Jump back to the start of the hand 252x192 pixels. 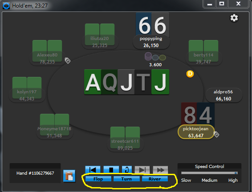(93, 169)
